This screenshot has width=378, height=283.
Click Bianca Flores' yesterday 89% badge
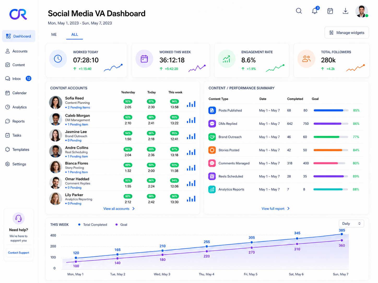click(x=128, y=165)
